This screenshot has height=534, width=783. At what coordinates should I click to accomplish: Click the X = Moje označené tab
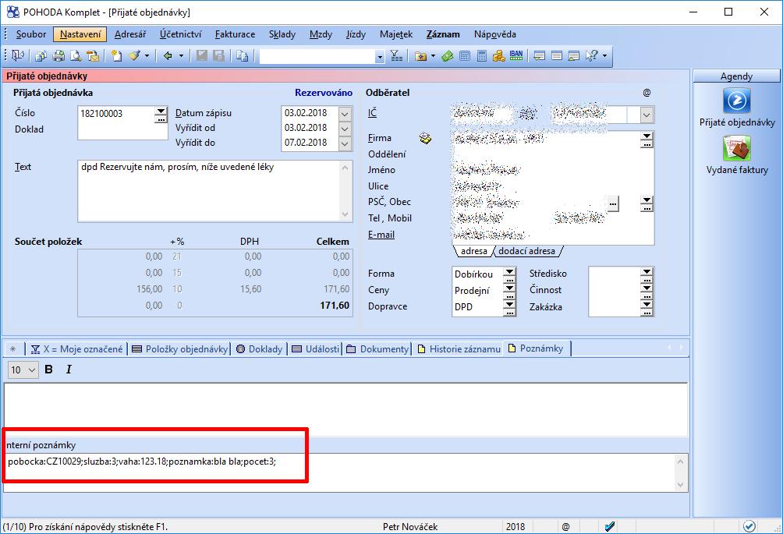(x=76, y=348)
